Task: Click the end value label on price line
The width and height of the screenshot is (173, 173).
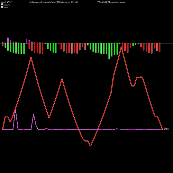Action: [x=167, y=129]
